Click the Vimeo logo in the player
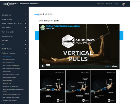This screenshot has height=104, width=140. (114, 66)
